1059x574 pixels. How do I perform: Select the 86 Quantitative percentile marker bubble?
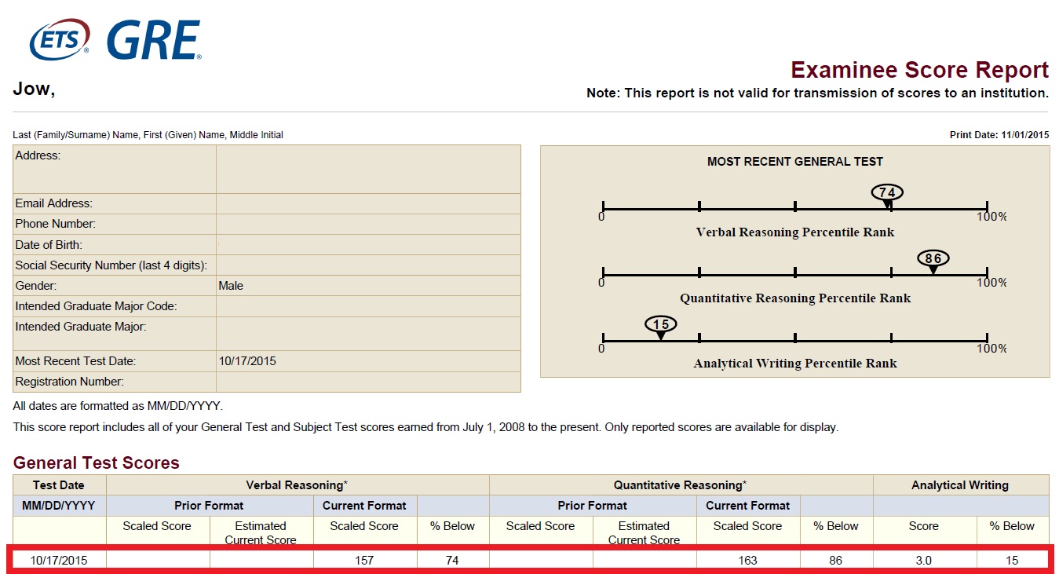pyautogui.click(x=933, y=258)
